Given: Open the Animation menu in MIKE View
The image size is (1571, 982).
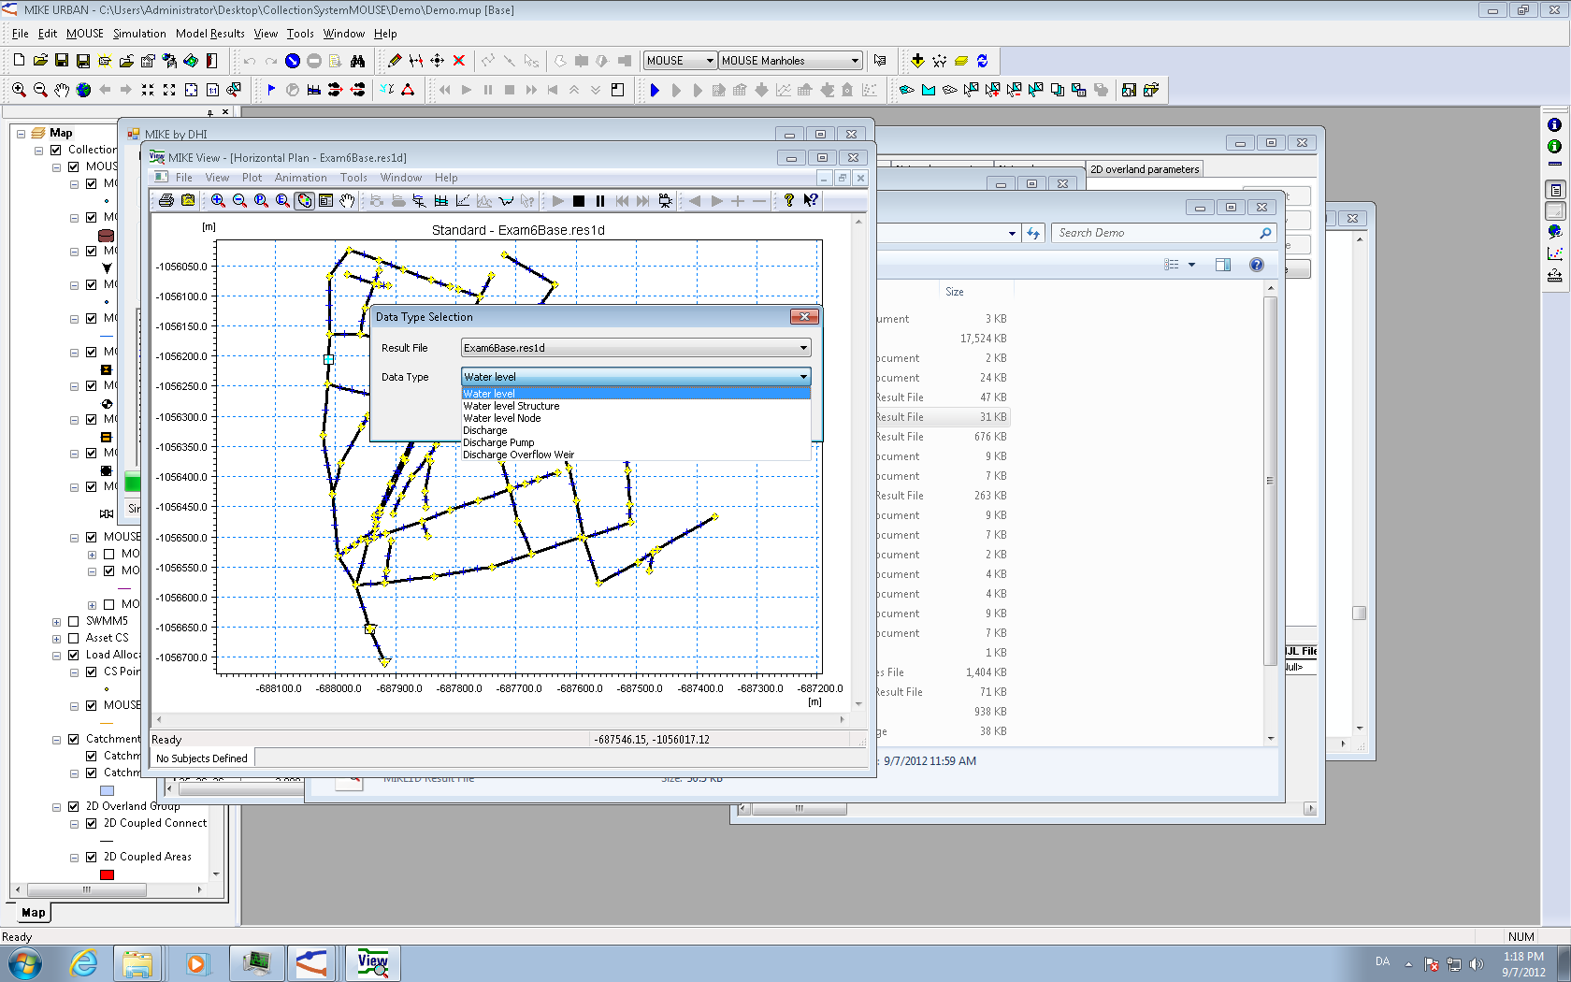Looking at the screenshot, I should tap(301, 178).
